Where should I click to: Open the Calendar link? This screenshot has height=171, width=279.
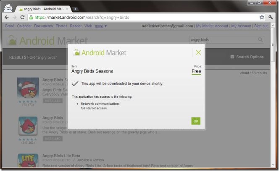[x=24, y=26]
